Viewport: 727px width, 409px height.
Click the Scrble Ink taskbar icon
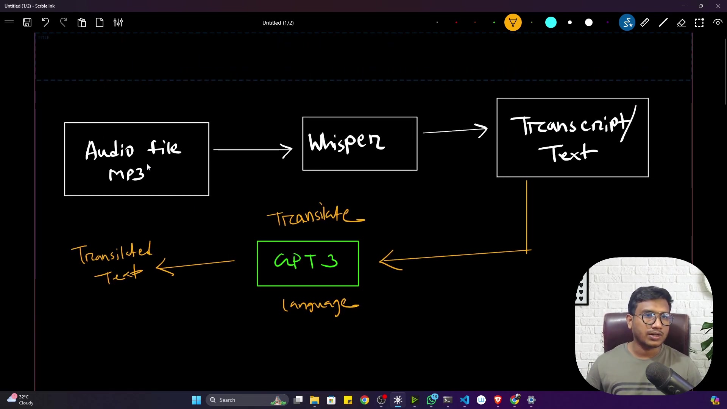click(x=398, y=400)
